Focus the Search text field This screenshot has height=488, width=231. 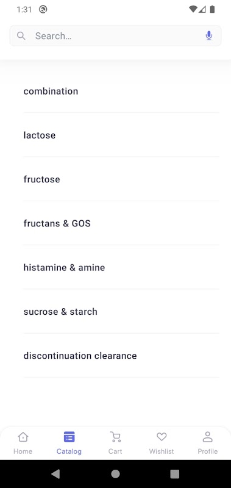tap(115, 36)
